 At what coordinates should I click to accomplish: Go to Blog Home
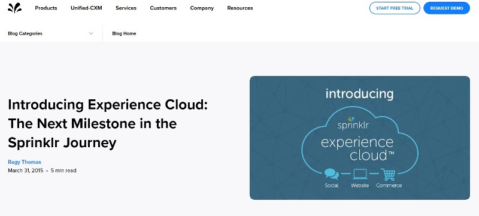tap(125, 34)
